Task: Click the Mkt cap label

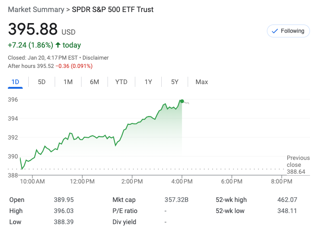Action: click(x=124, y=200)
